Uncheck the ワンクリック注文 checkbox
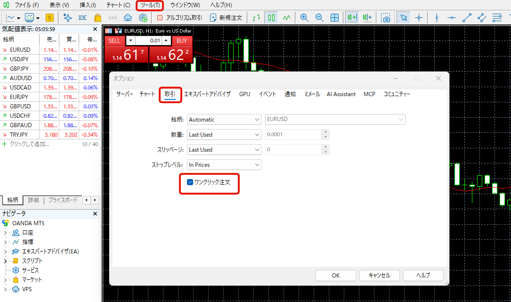The width and height of the screenshot is (511, 302). tap(190, 182)
